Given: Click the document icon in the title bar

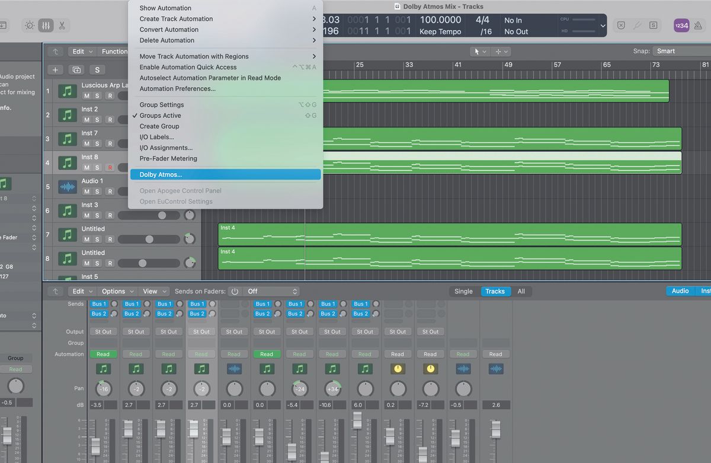Looking at the screenshot, I should (x=397, y=7).
